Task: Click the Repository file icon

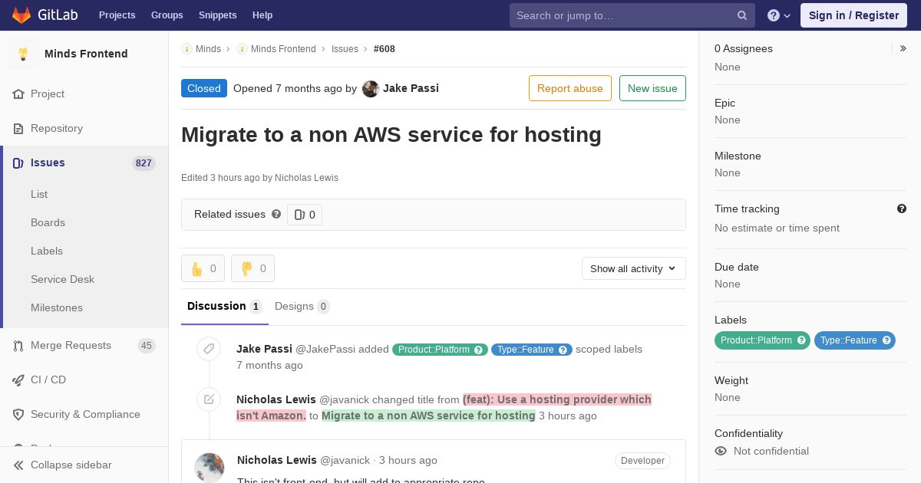Action: coord(18,128)
